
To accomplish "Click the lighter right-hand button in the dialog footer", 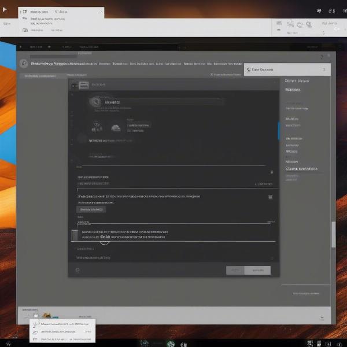I will (257, 270).
